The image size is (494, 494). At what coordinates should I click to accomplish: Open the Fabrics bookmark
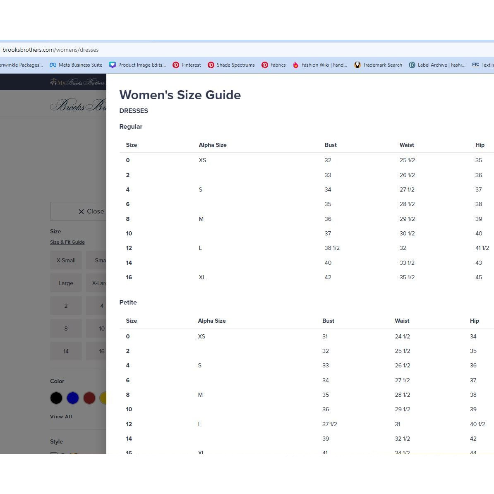pyautogui.click(x=273, y=65)
